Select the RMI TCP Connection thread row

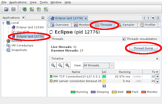coord(76,76)
